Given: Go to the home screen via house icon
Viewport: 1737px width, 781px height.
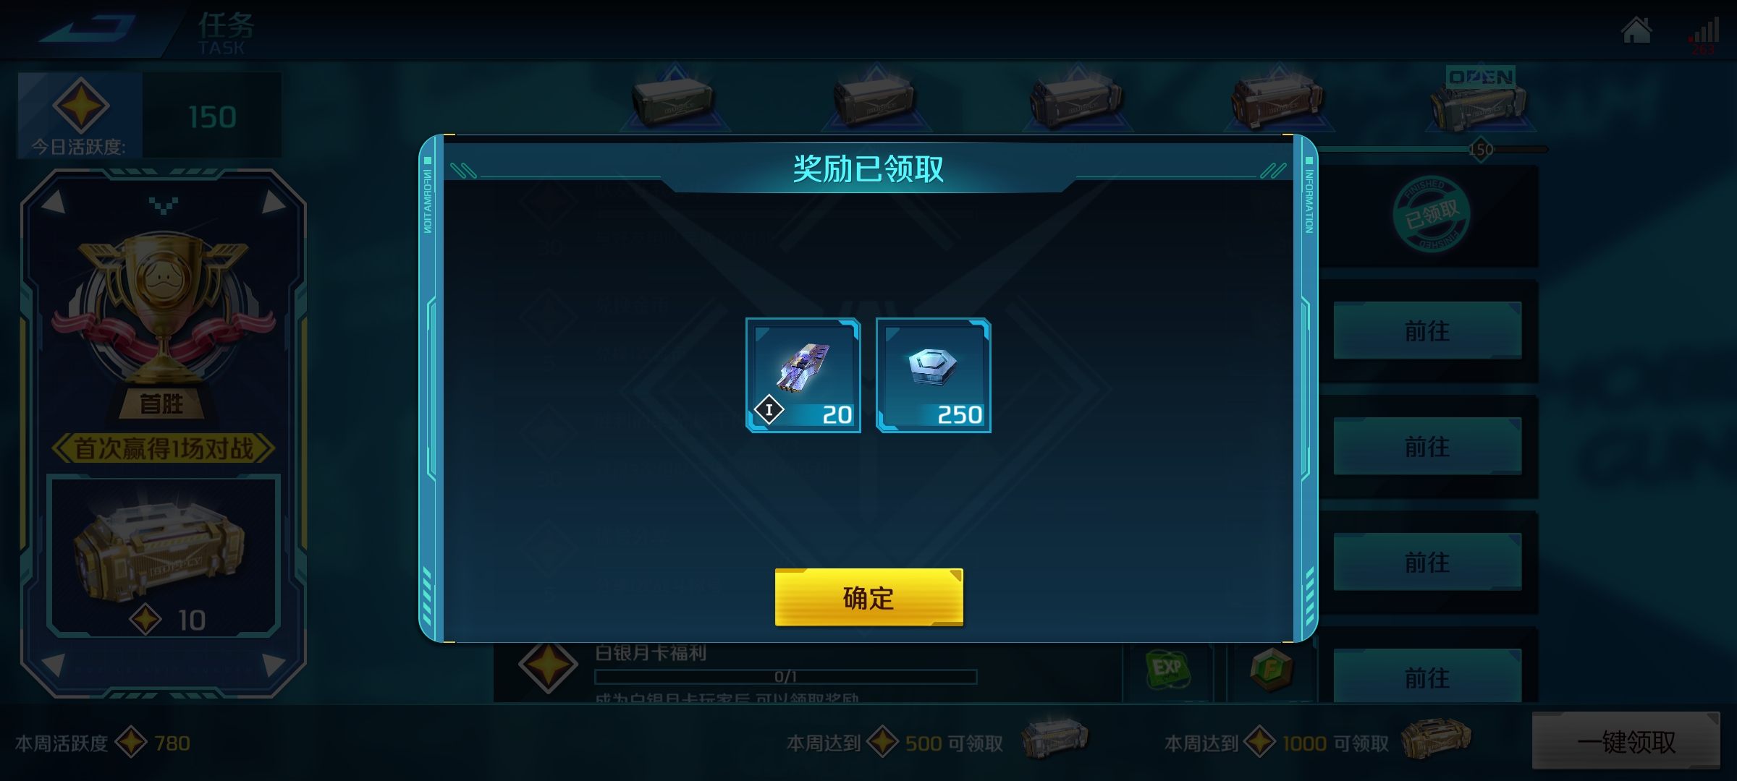Looking at the screenshot, I should coord(1636,30).
